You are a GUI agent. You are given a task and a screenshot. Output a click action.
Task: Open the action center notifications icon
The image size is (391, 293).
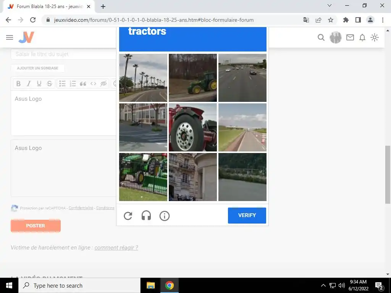[x=379, y=286]
